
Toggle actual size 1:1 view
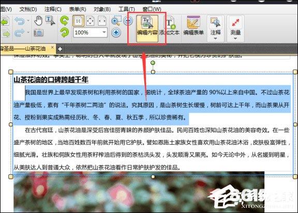[78, 21]
